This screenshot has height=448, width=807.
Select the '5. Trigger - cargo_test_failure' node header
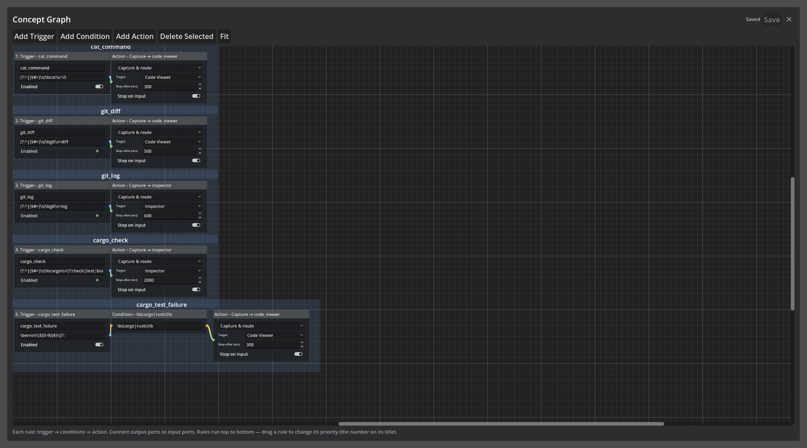click(x=62, y=314)
